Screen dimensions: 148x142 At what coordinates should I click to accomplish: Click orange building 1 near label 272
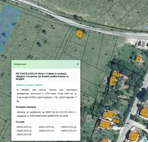point(134,136)
